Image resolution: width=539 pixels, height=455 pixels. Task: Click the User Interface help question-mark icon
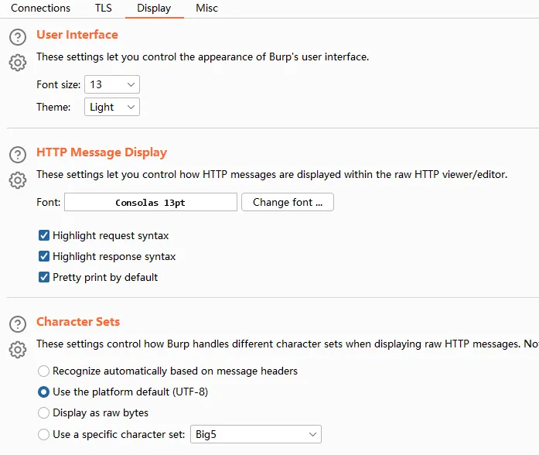pyautogui.click(x=18, y=36)
